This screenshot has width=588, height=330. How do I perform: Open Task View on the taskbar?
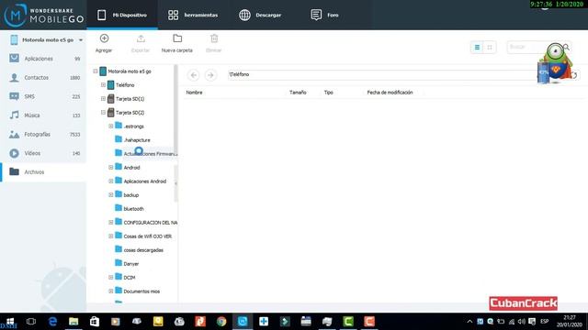(31, 322)
